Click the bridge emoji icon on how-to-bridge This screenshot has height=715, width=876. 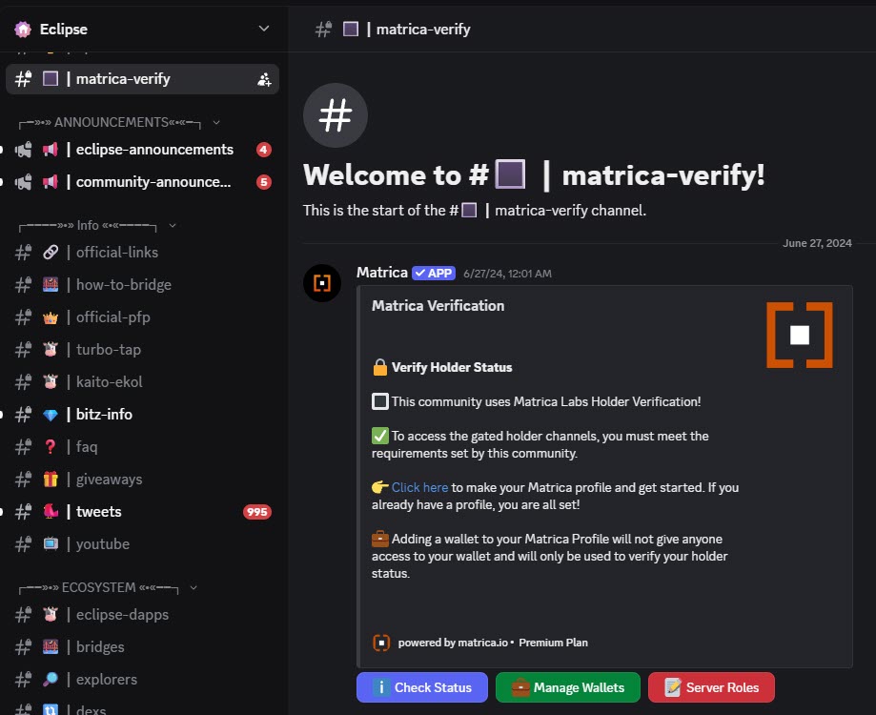(x=51, y=285)
